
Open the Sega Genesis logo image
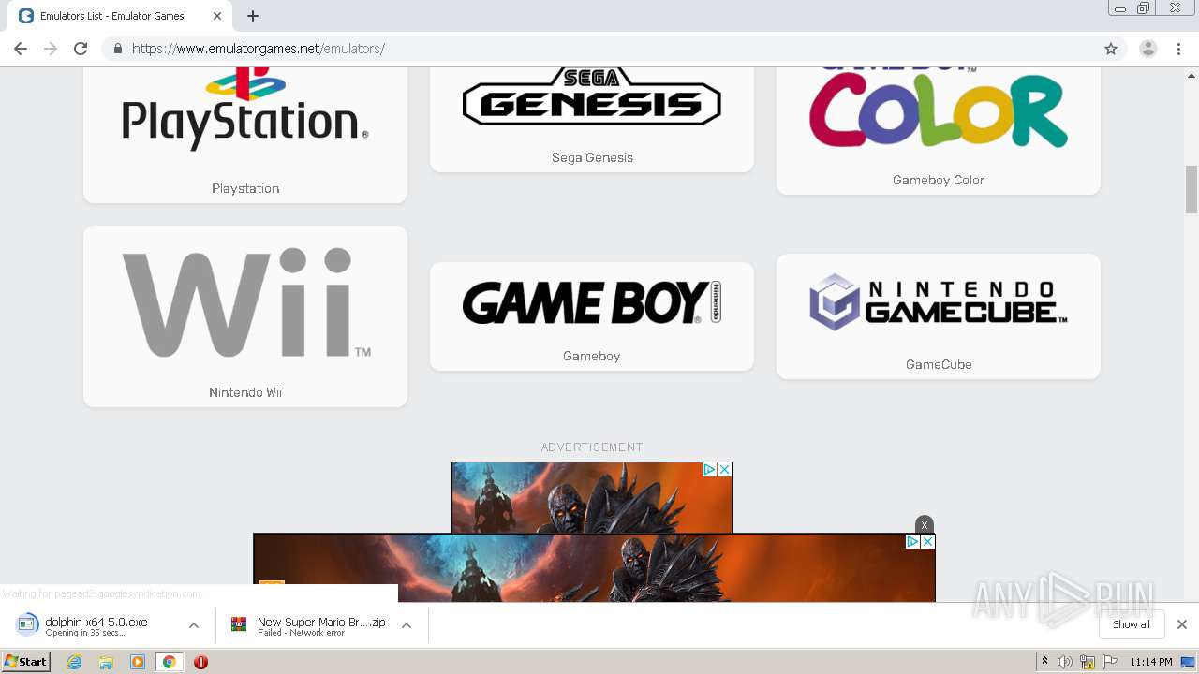tap(592, 96)
